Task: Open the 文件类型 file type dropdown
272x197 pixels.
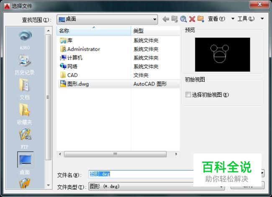Action: tap(157, 187)
